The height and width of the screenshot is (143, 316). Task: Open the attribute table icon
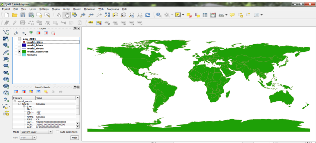[205, 15]
